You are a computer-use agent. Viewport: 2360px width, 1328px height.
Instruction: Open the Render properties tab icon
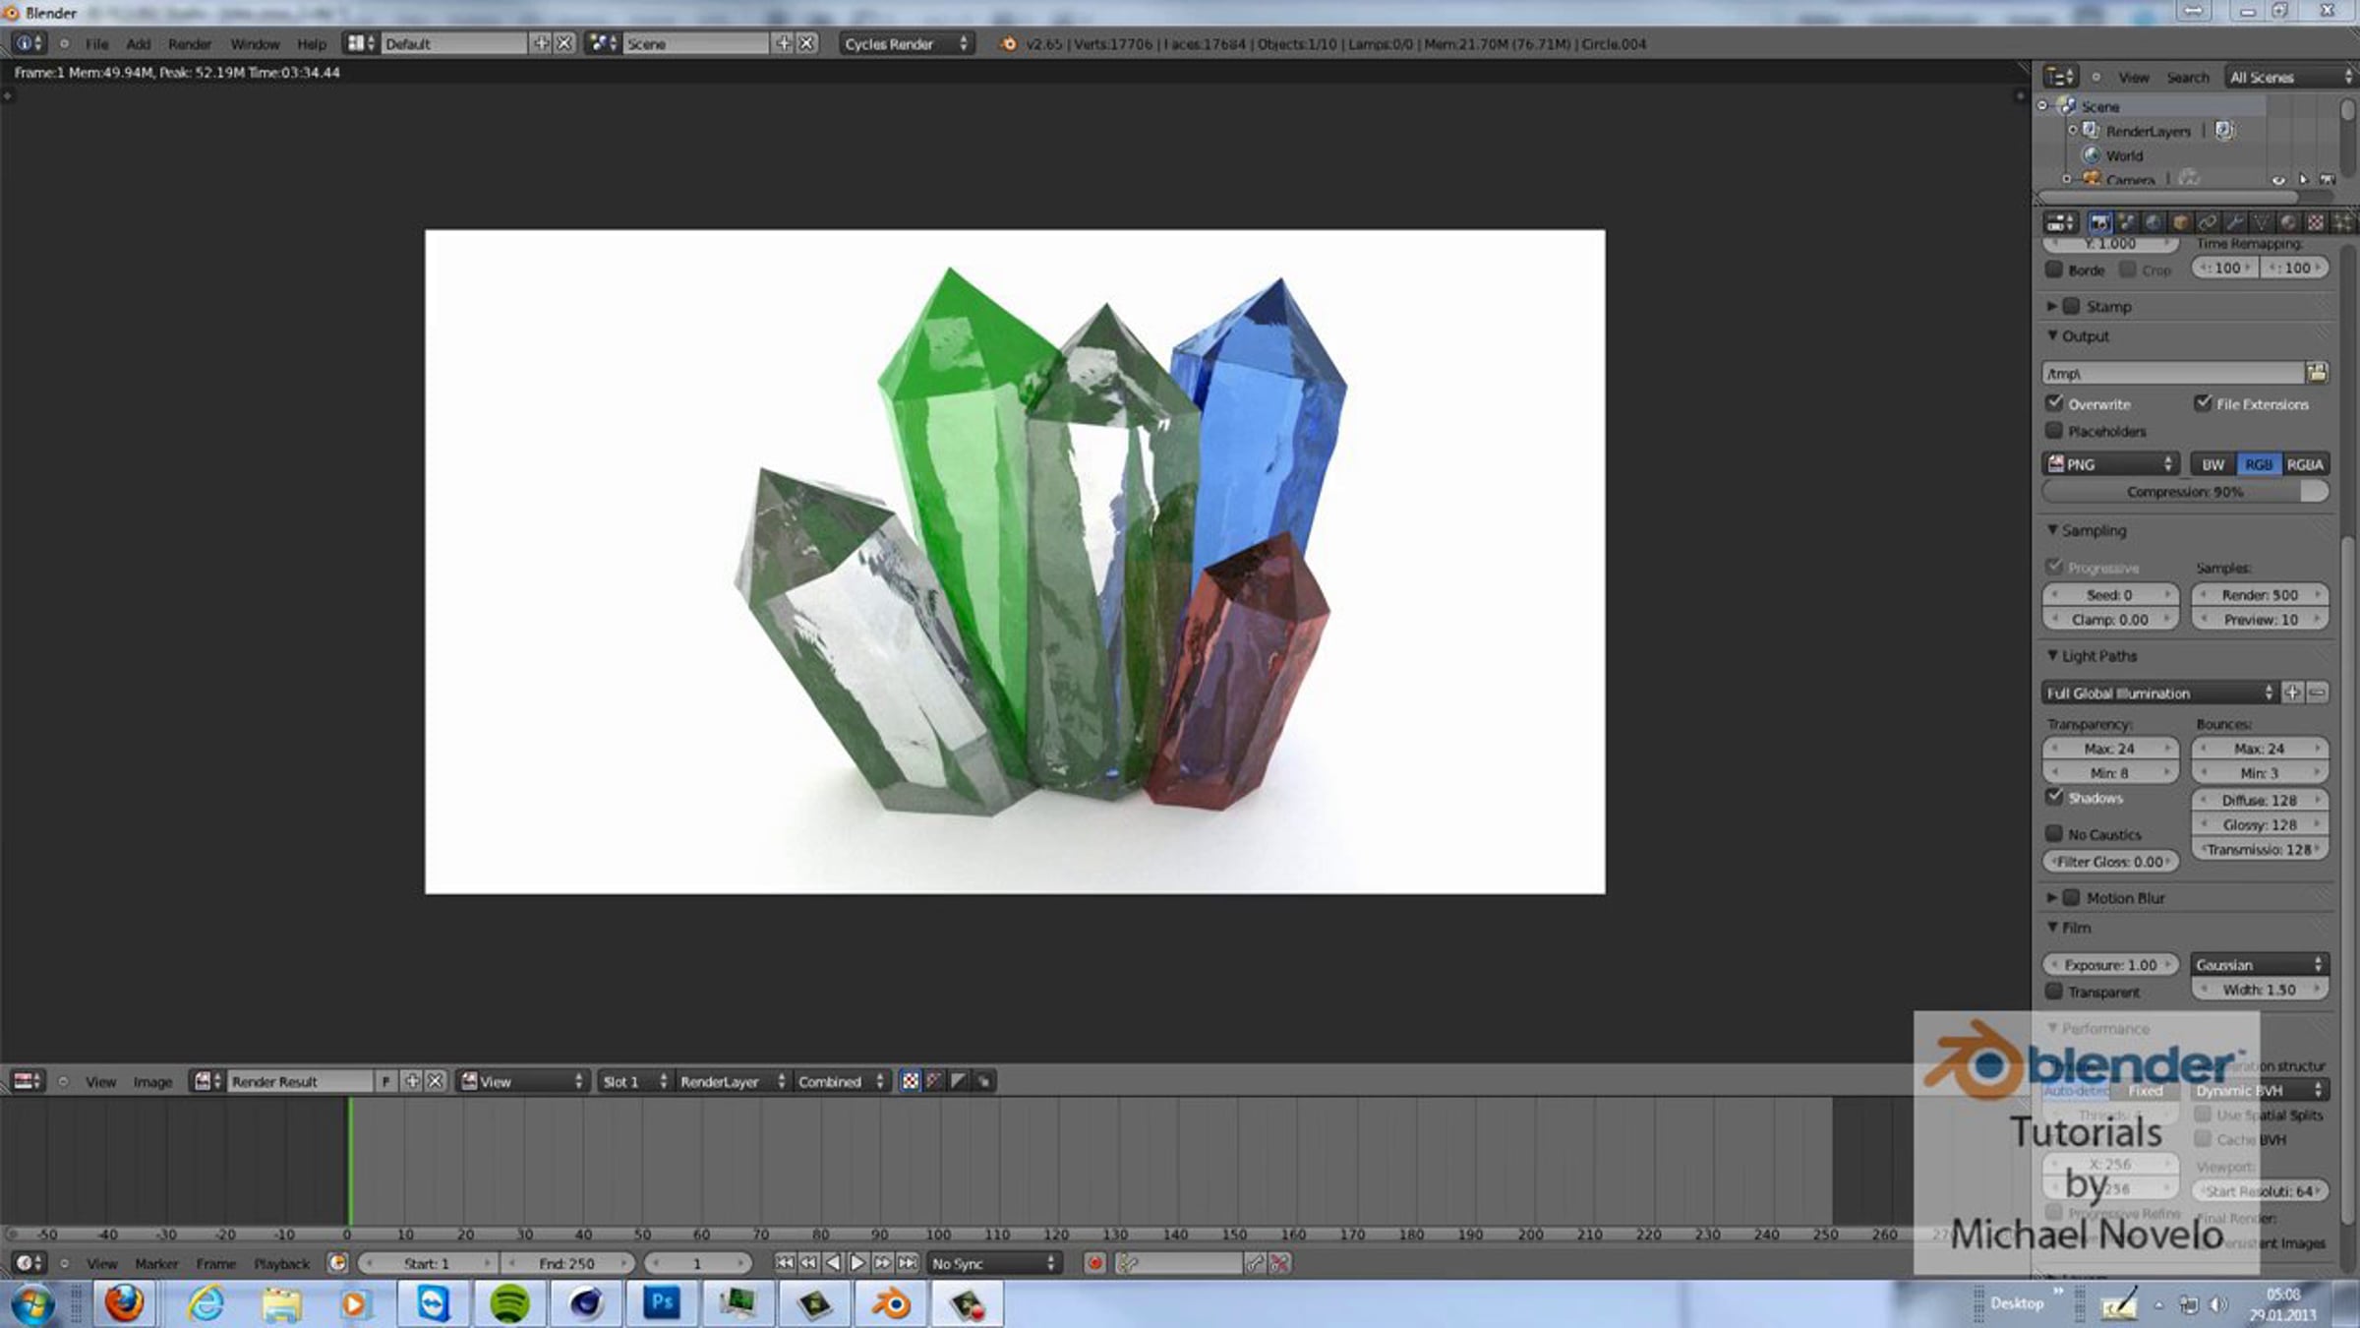(2099, 222)
